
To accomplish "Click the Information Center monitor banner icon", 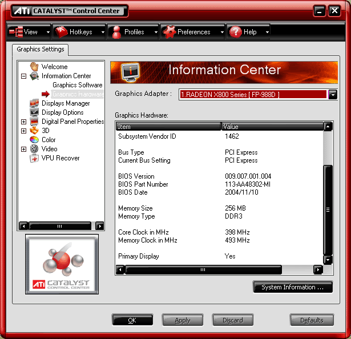I will coord(130,72).
